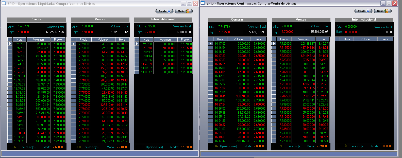Viewport: 402px width, 158px height.
Task: Click Volumen header in Confirmadas Compras table
Action: 239,39
